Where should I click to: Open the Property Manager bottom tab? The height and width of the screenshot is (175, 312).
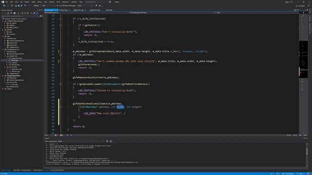[26, 170]
